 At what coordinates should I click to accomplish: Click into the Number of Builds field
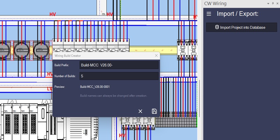pyautogui.click(x=119, y=76)
